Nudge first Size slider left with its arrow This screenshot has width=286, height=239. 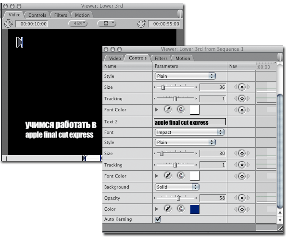coord(155,87)
